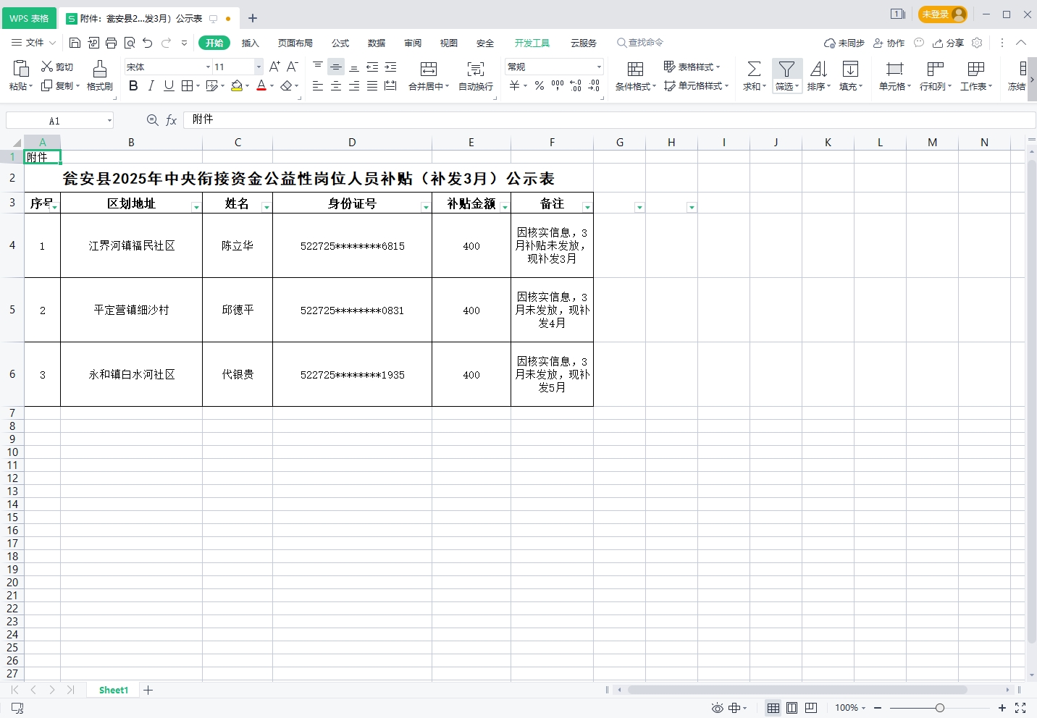Open the 公式 tab
The width and height of the screenshot is (1037, 718).
[340, 43]
